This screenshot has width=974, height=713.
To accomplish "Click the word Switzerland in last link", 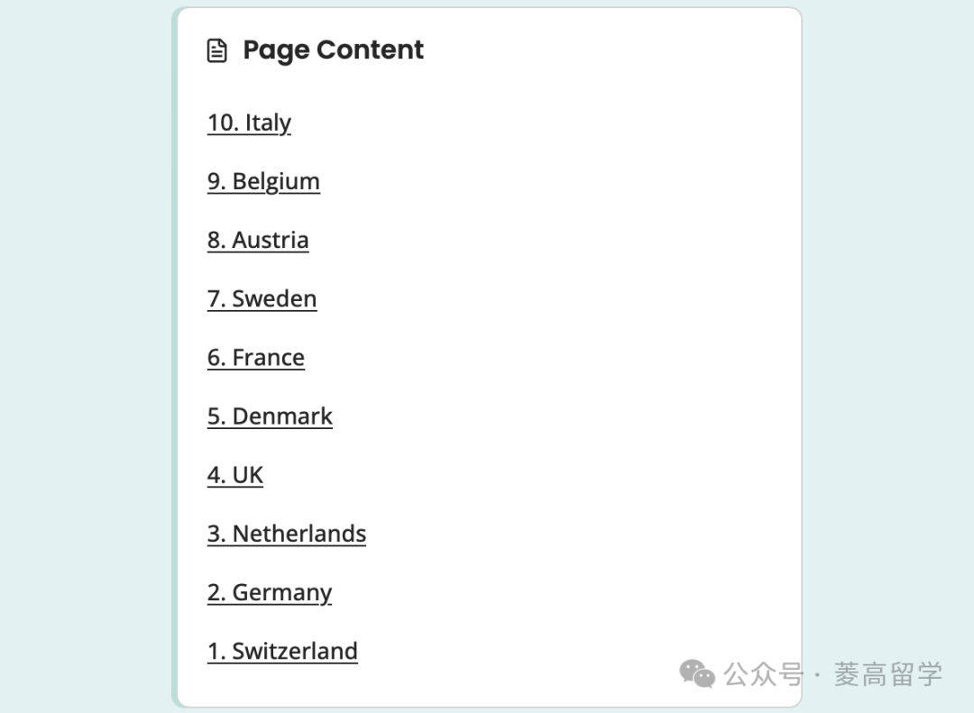I will coord(295,651).
